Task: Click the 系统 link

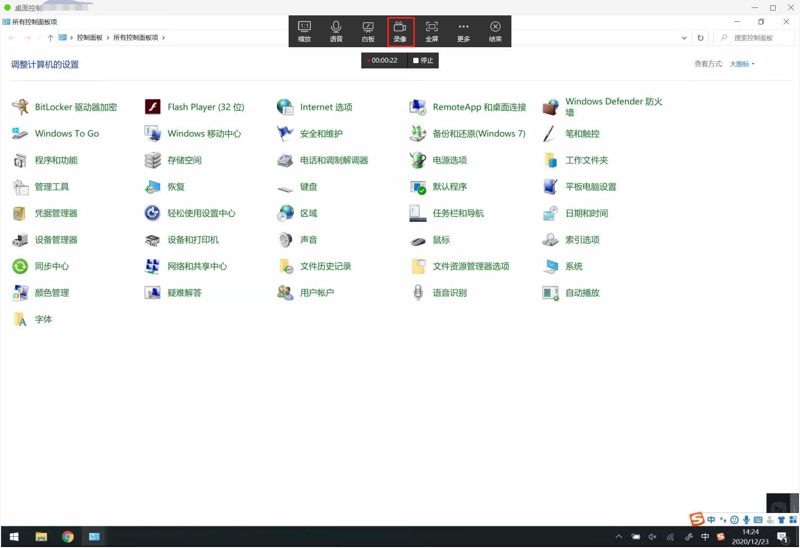Action: coord(574,266)
